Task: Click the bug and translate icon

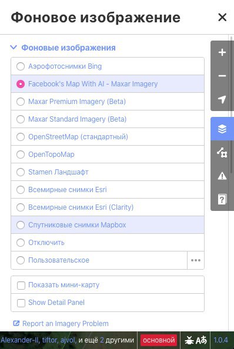Action: (195, 340)
